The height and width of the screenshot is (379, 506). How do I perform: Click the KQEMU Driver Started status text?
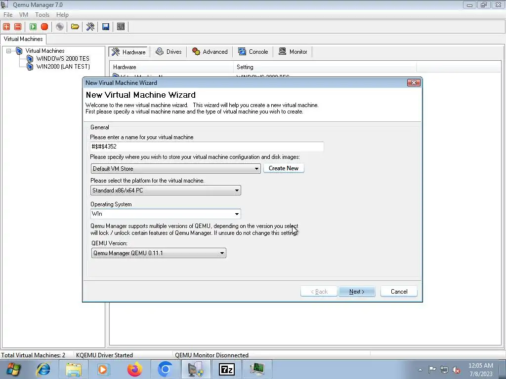coord(105,355)
